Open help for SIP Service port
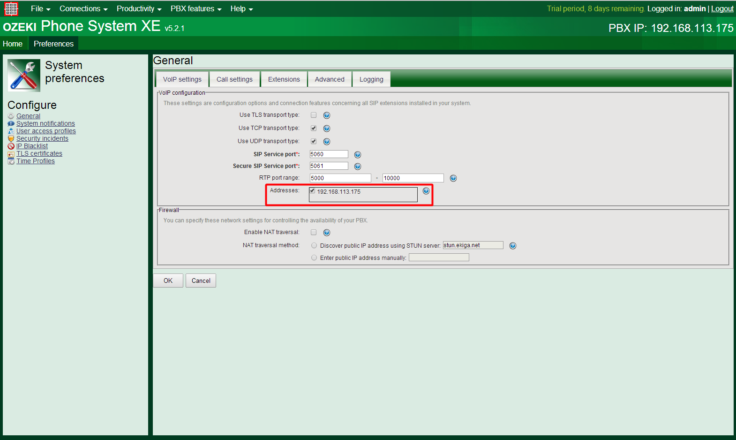Screen dimensions: 736x440 (x=358, y=155)
